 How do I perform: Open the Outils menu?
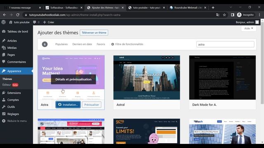coord(16,107)
